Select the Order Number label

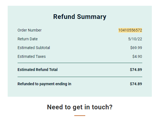pos(30,30)
